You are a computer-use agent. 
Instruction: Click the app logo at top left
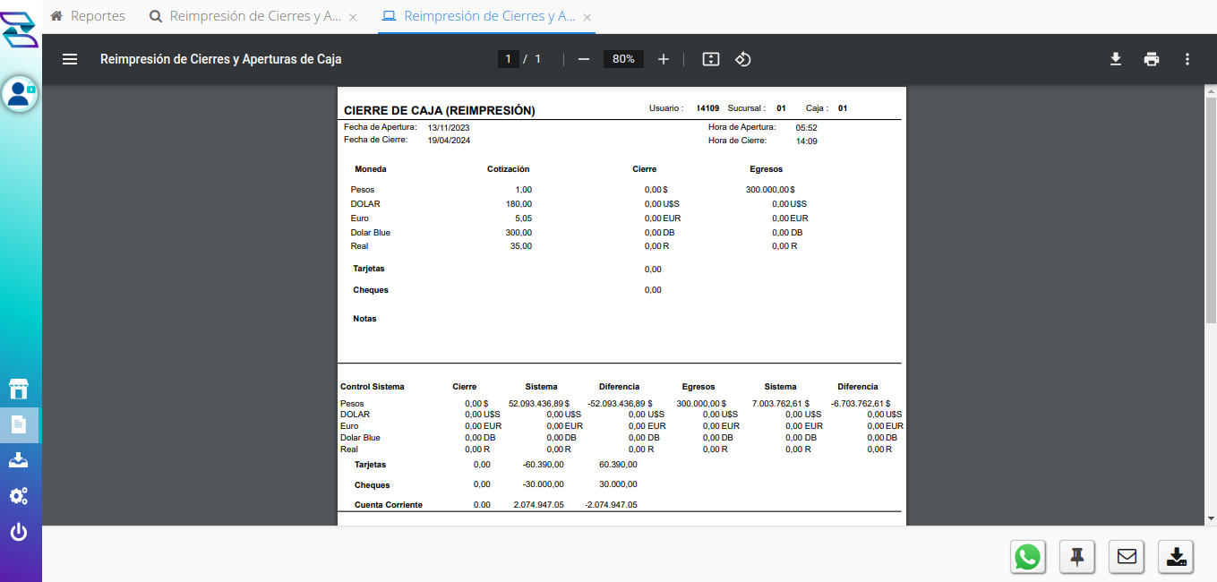click(x=20, y=29)
